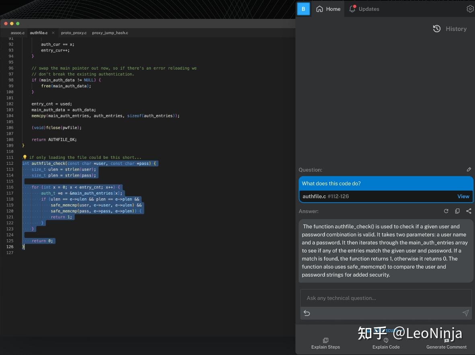Screen dimensions: 475x355
Task: Click the lightbulb icon at line 111
Action: coord(25,157)
